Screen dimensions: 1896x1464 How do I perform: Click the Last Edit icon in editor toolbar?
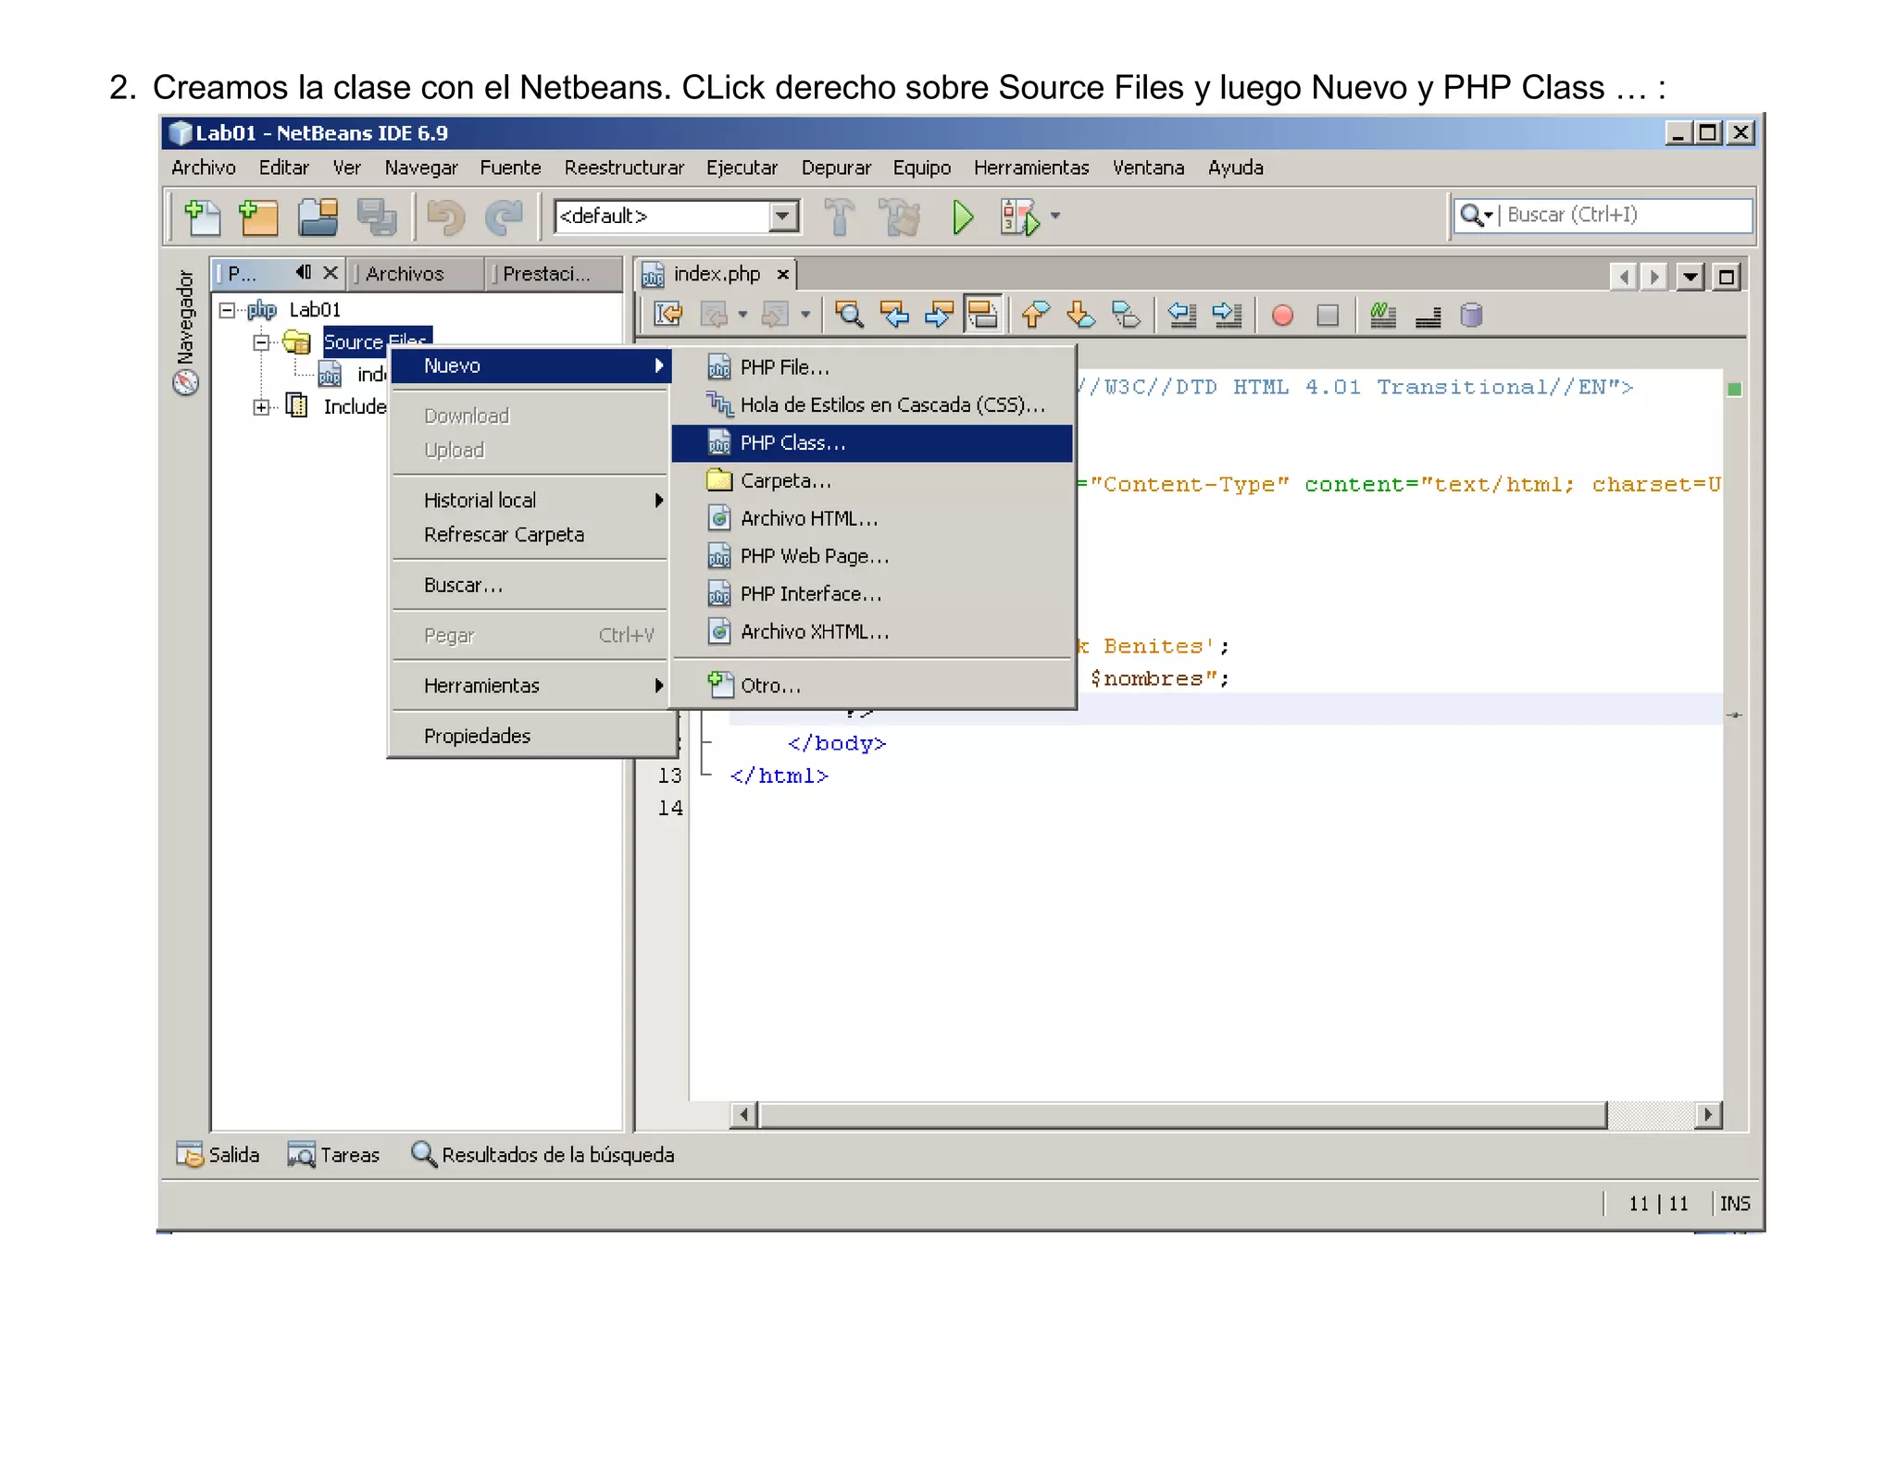[667, 315]
